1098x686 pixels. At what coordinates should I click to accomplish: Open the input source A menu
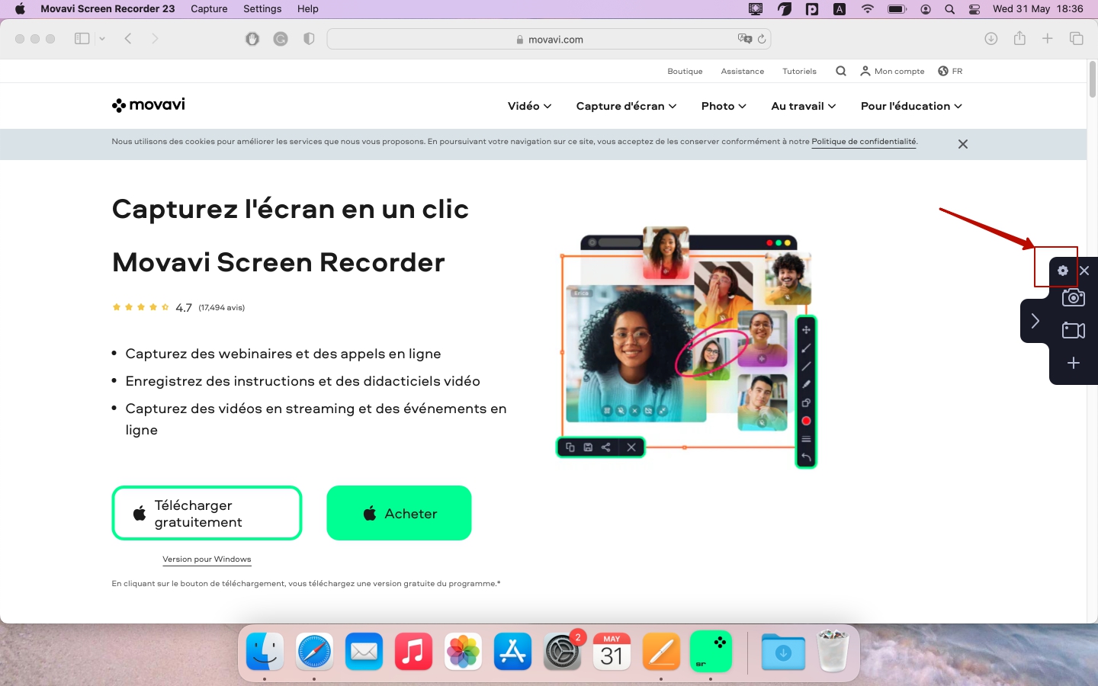point(840,9)
